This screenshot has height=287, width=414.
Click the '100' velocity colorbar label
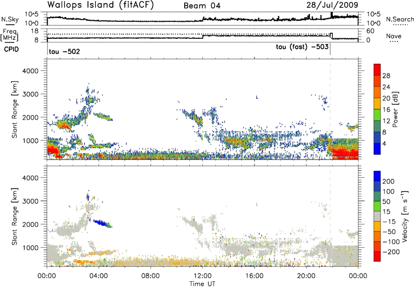coord(389,192)
